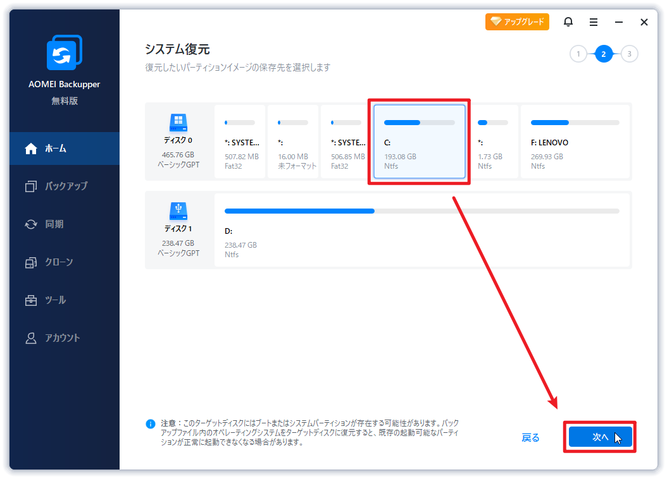Click the アップグレード button
The image size is (667, 479).
[517, 22]
